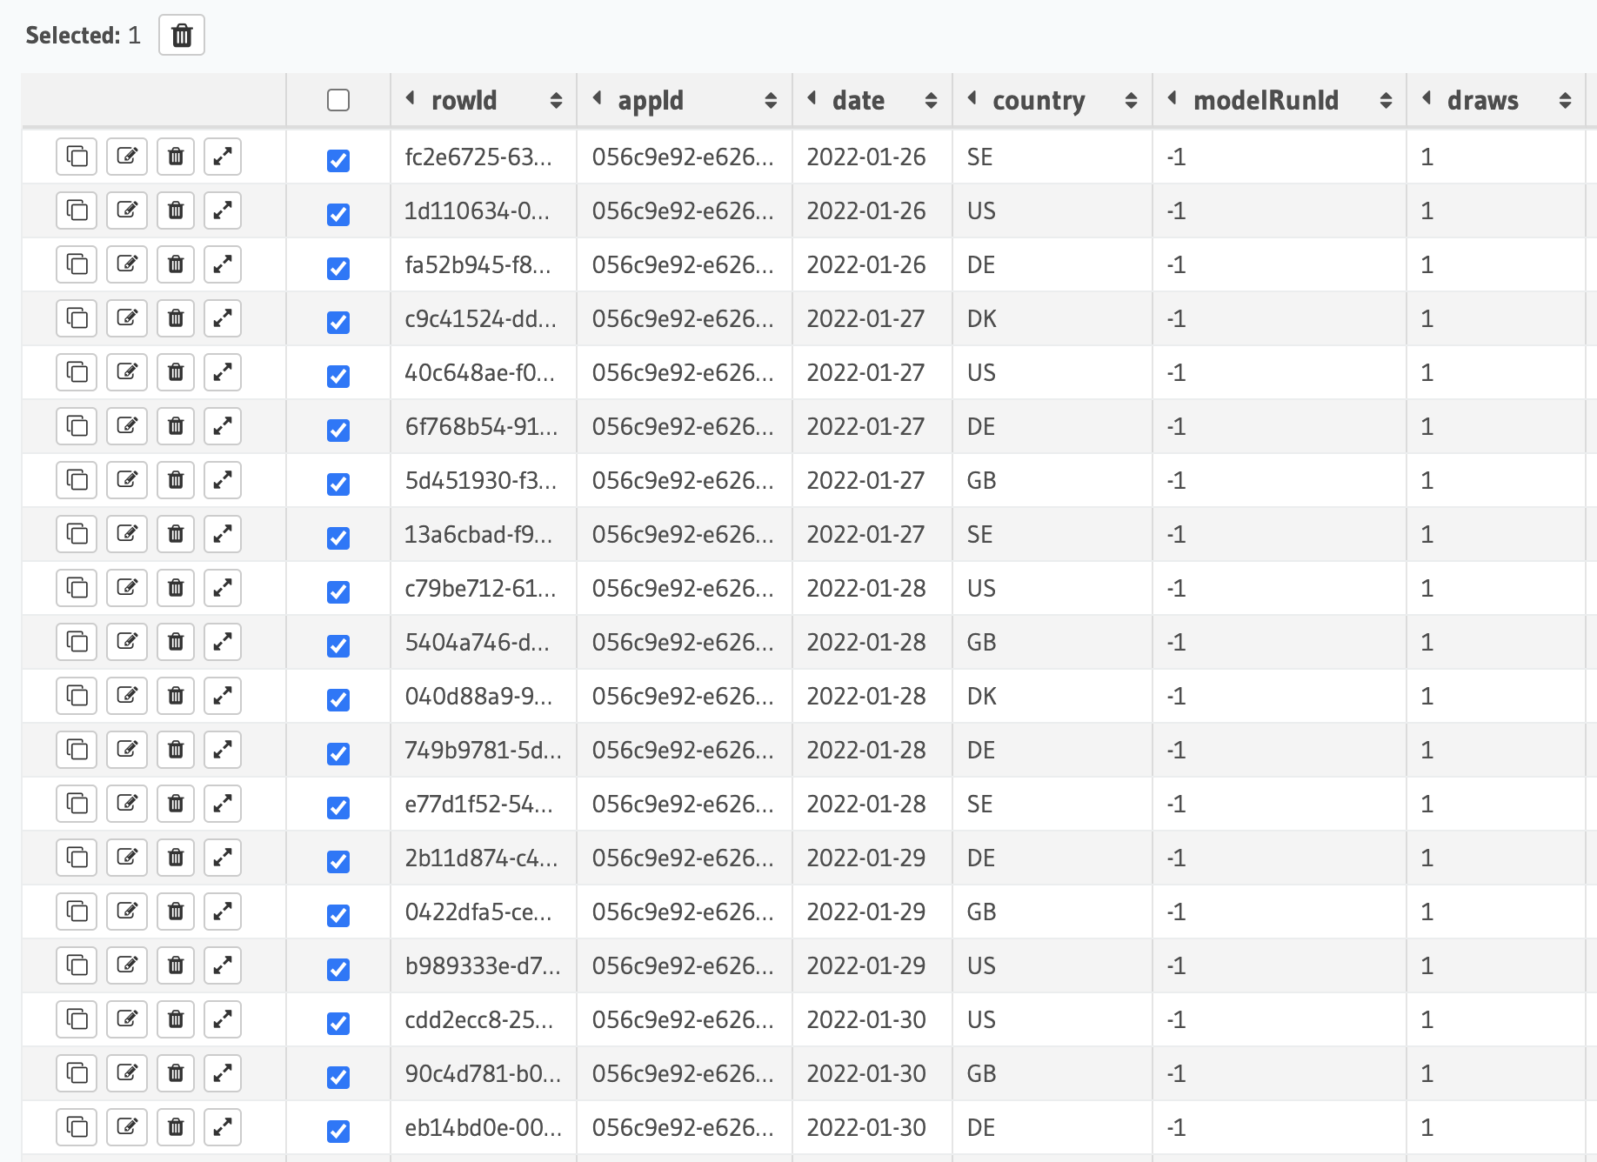Uncheck the row 749b9781-5d... checkbox

coord(338,753)
